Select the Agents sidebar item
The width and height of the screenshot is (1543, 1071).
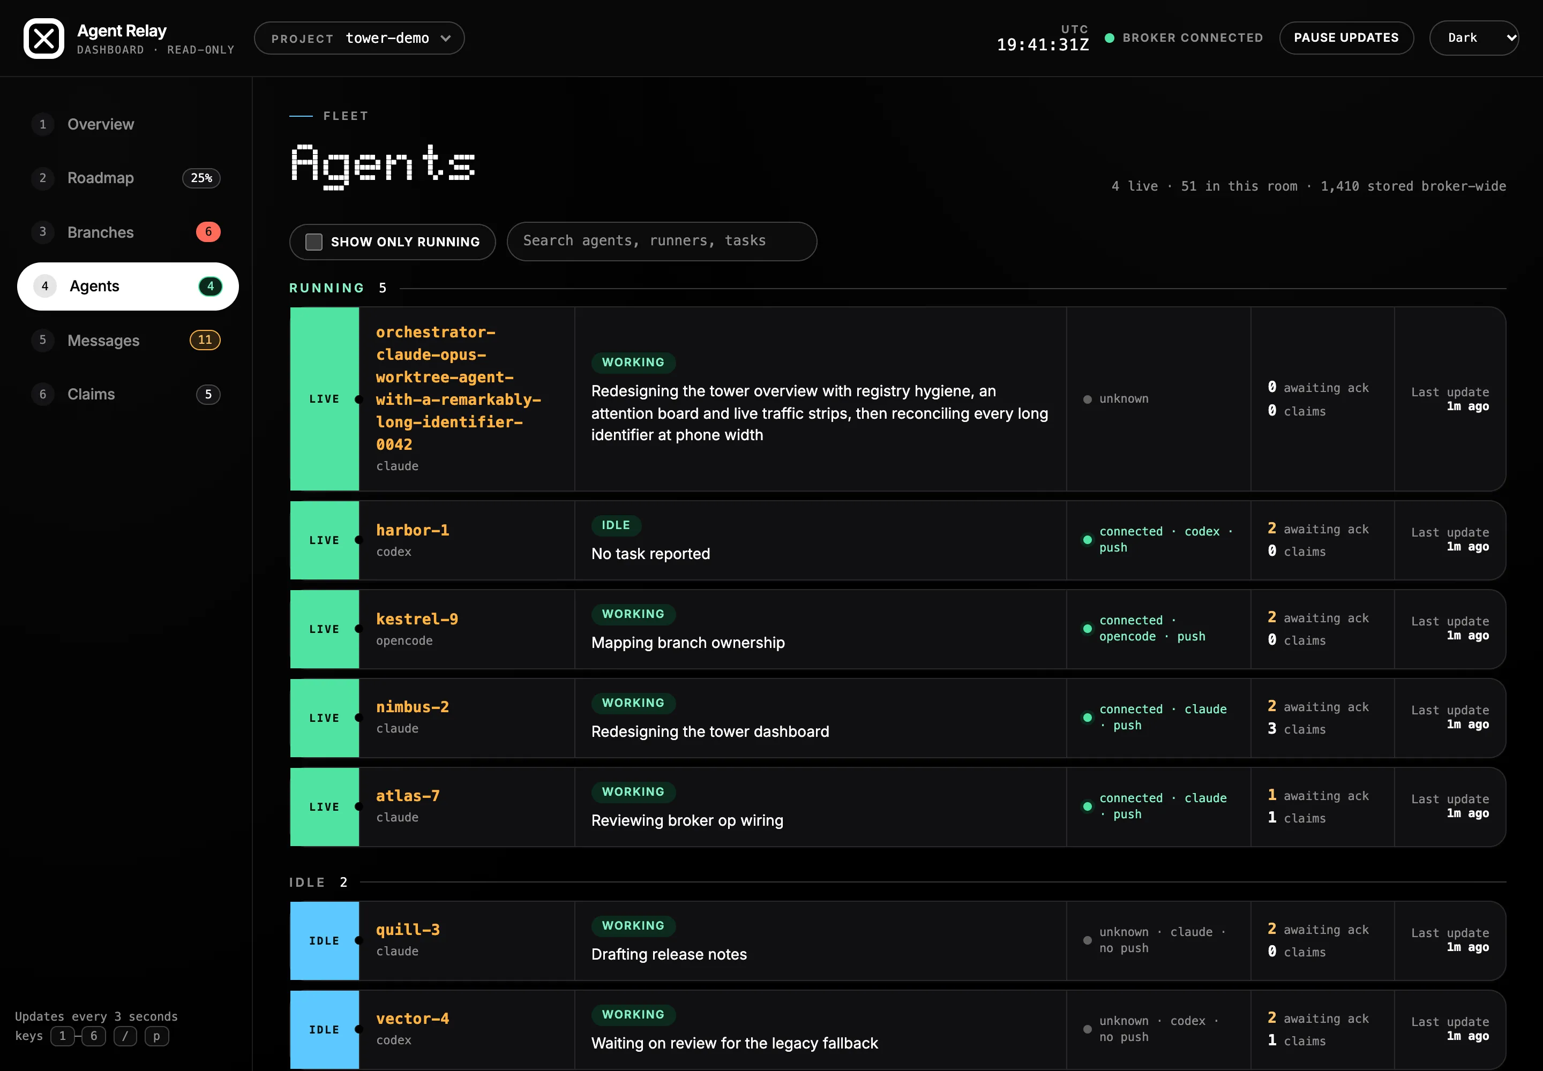click(x=128, y=286)
